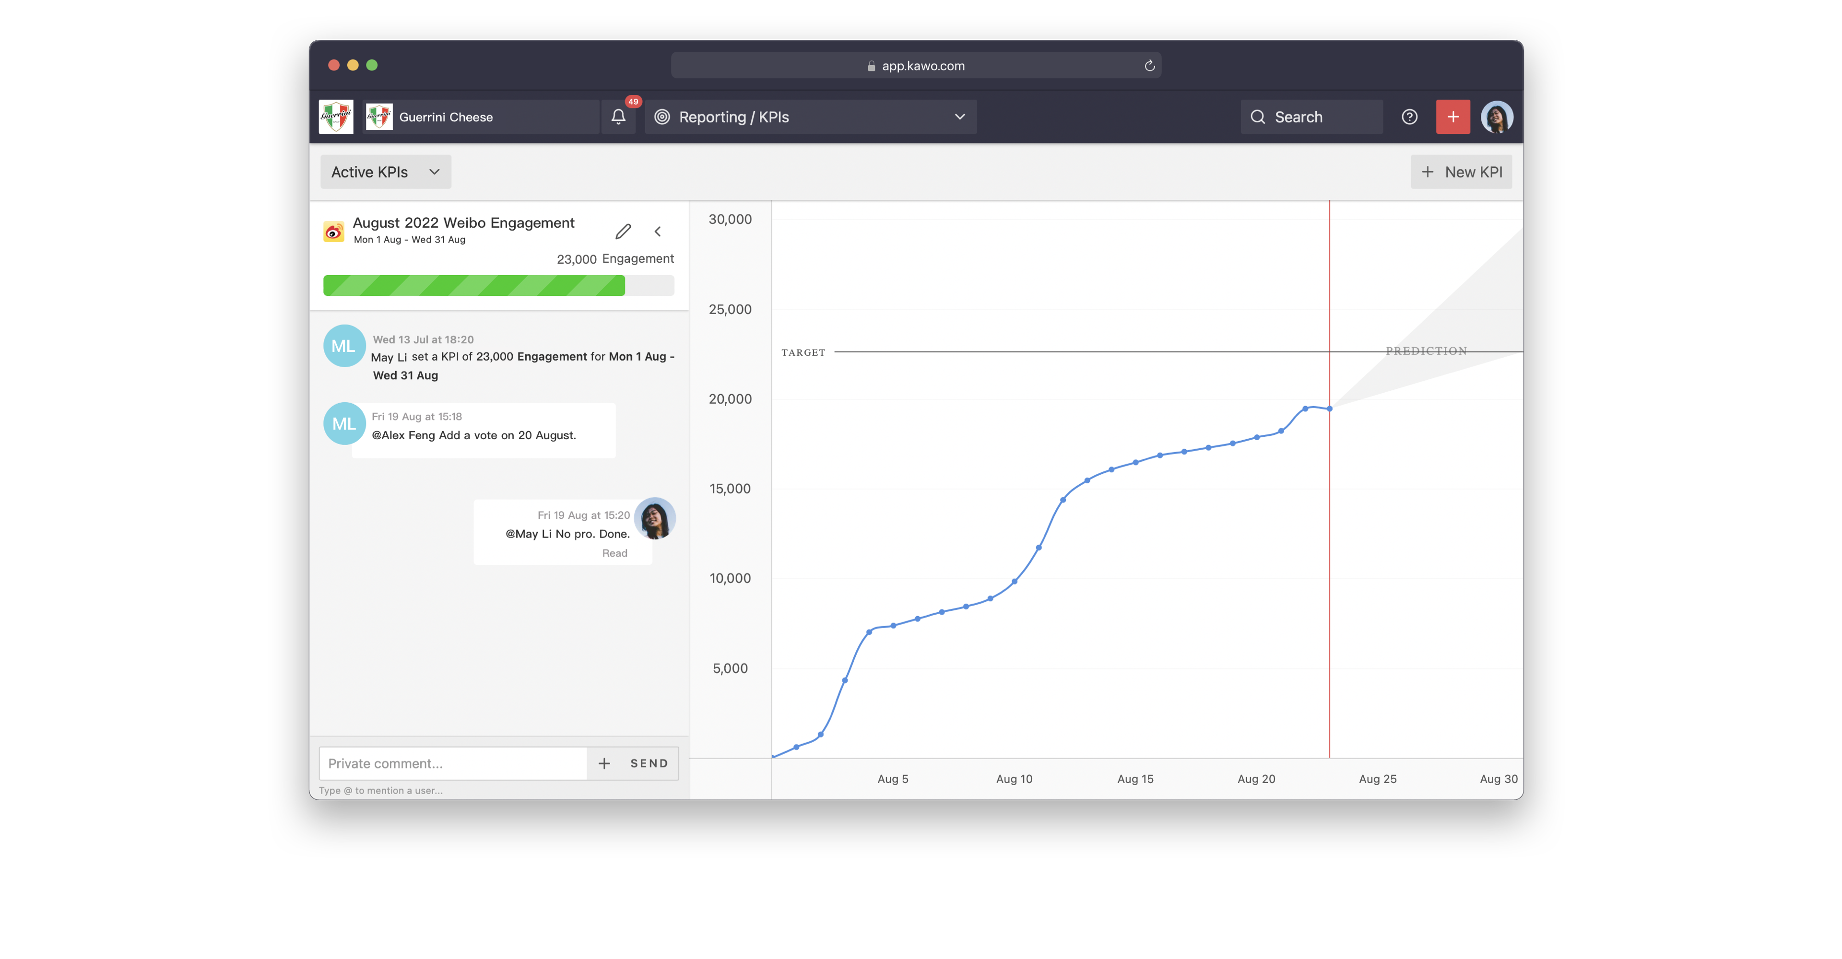Click inside the private comment field
The width and height of the screenshot is (1842, 959).
pos(452,762)
